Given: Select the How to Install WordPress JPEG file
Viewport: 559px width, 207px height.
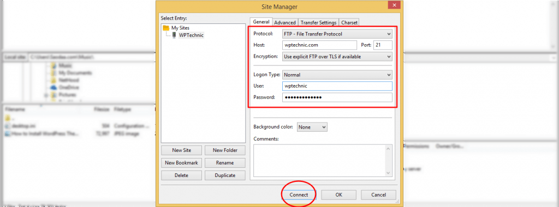Looking at the screenshot, I should 45,133.
